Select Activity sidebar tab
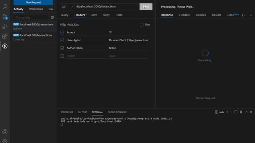Screen dimensions: 255x143 click(18, 9)
